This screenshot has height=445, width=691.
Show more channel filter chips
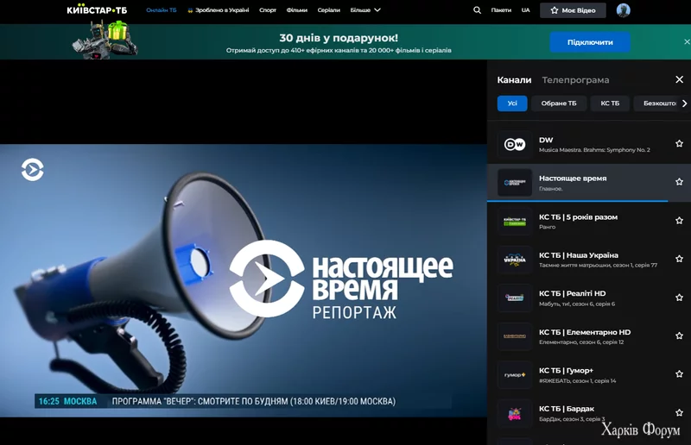tap(684, 103)
